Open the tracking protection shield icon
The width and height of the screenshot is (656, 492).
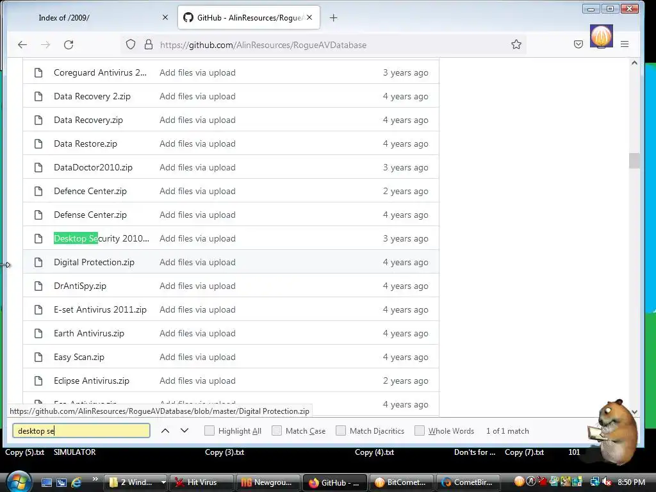point(131,44)
